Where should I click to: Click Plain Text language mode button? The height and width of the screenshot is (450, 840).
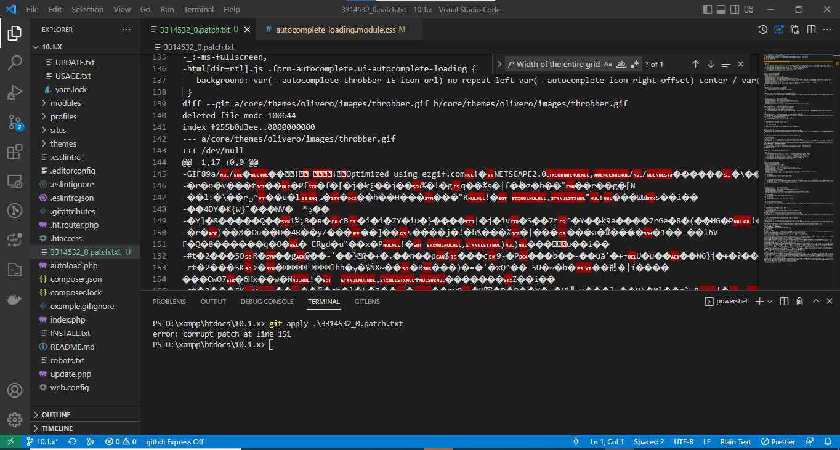(735, 442)
